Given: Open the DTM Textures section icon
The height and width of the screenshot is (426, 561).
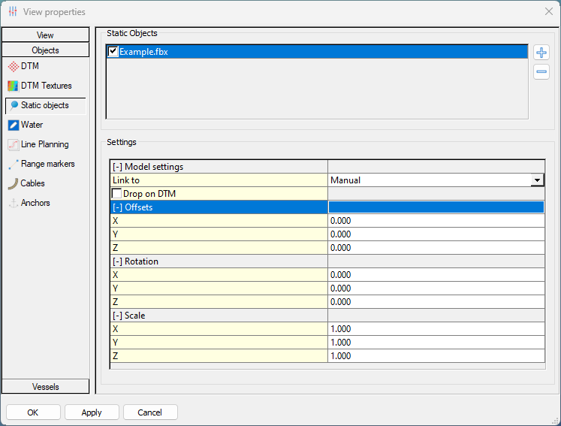Looking at the screenshot, I should (13, 86).
